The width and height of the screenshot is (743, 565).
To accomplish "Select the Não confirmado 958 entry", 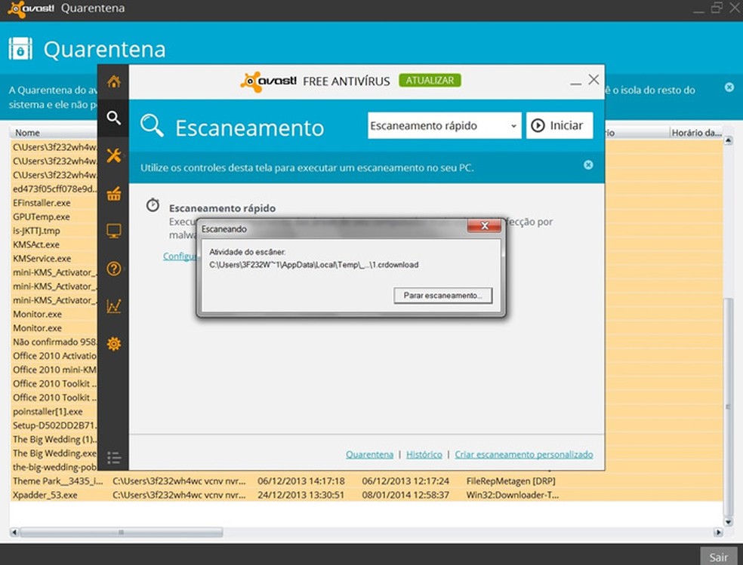I will [x=54, y=342].
